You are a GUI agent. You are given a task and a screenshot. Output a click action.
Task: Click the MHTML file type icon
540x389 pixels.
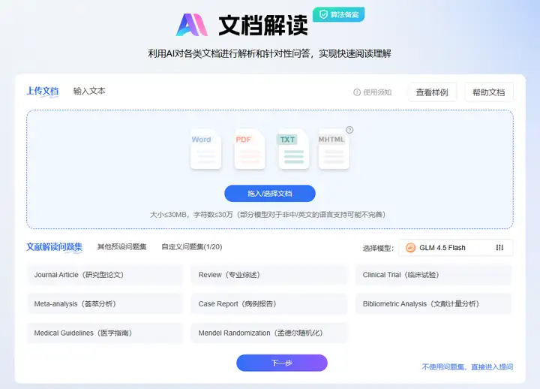[333, 149]
